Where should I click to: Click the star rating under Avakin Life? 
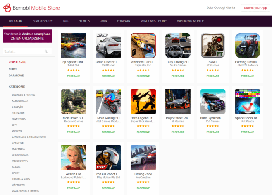[x=74, y=182]
